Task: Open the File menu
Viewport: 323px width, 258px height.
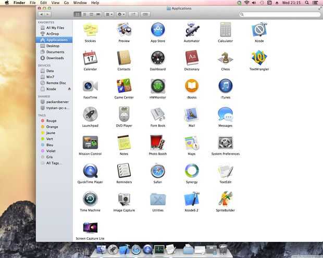Action: [32, 3]
